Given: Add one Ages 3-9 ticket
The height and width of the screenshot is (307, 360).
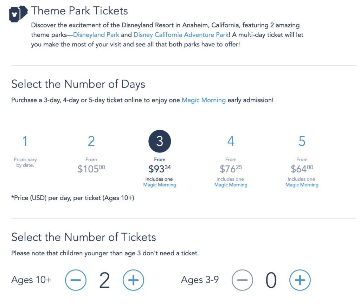Looking at the screenshot, I should (300, 280).
